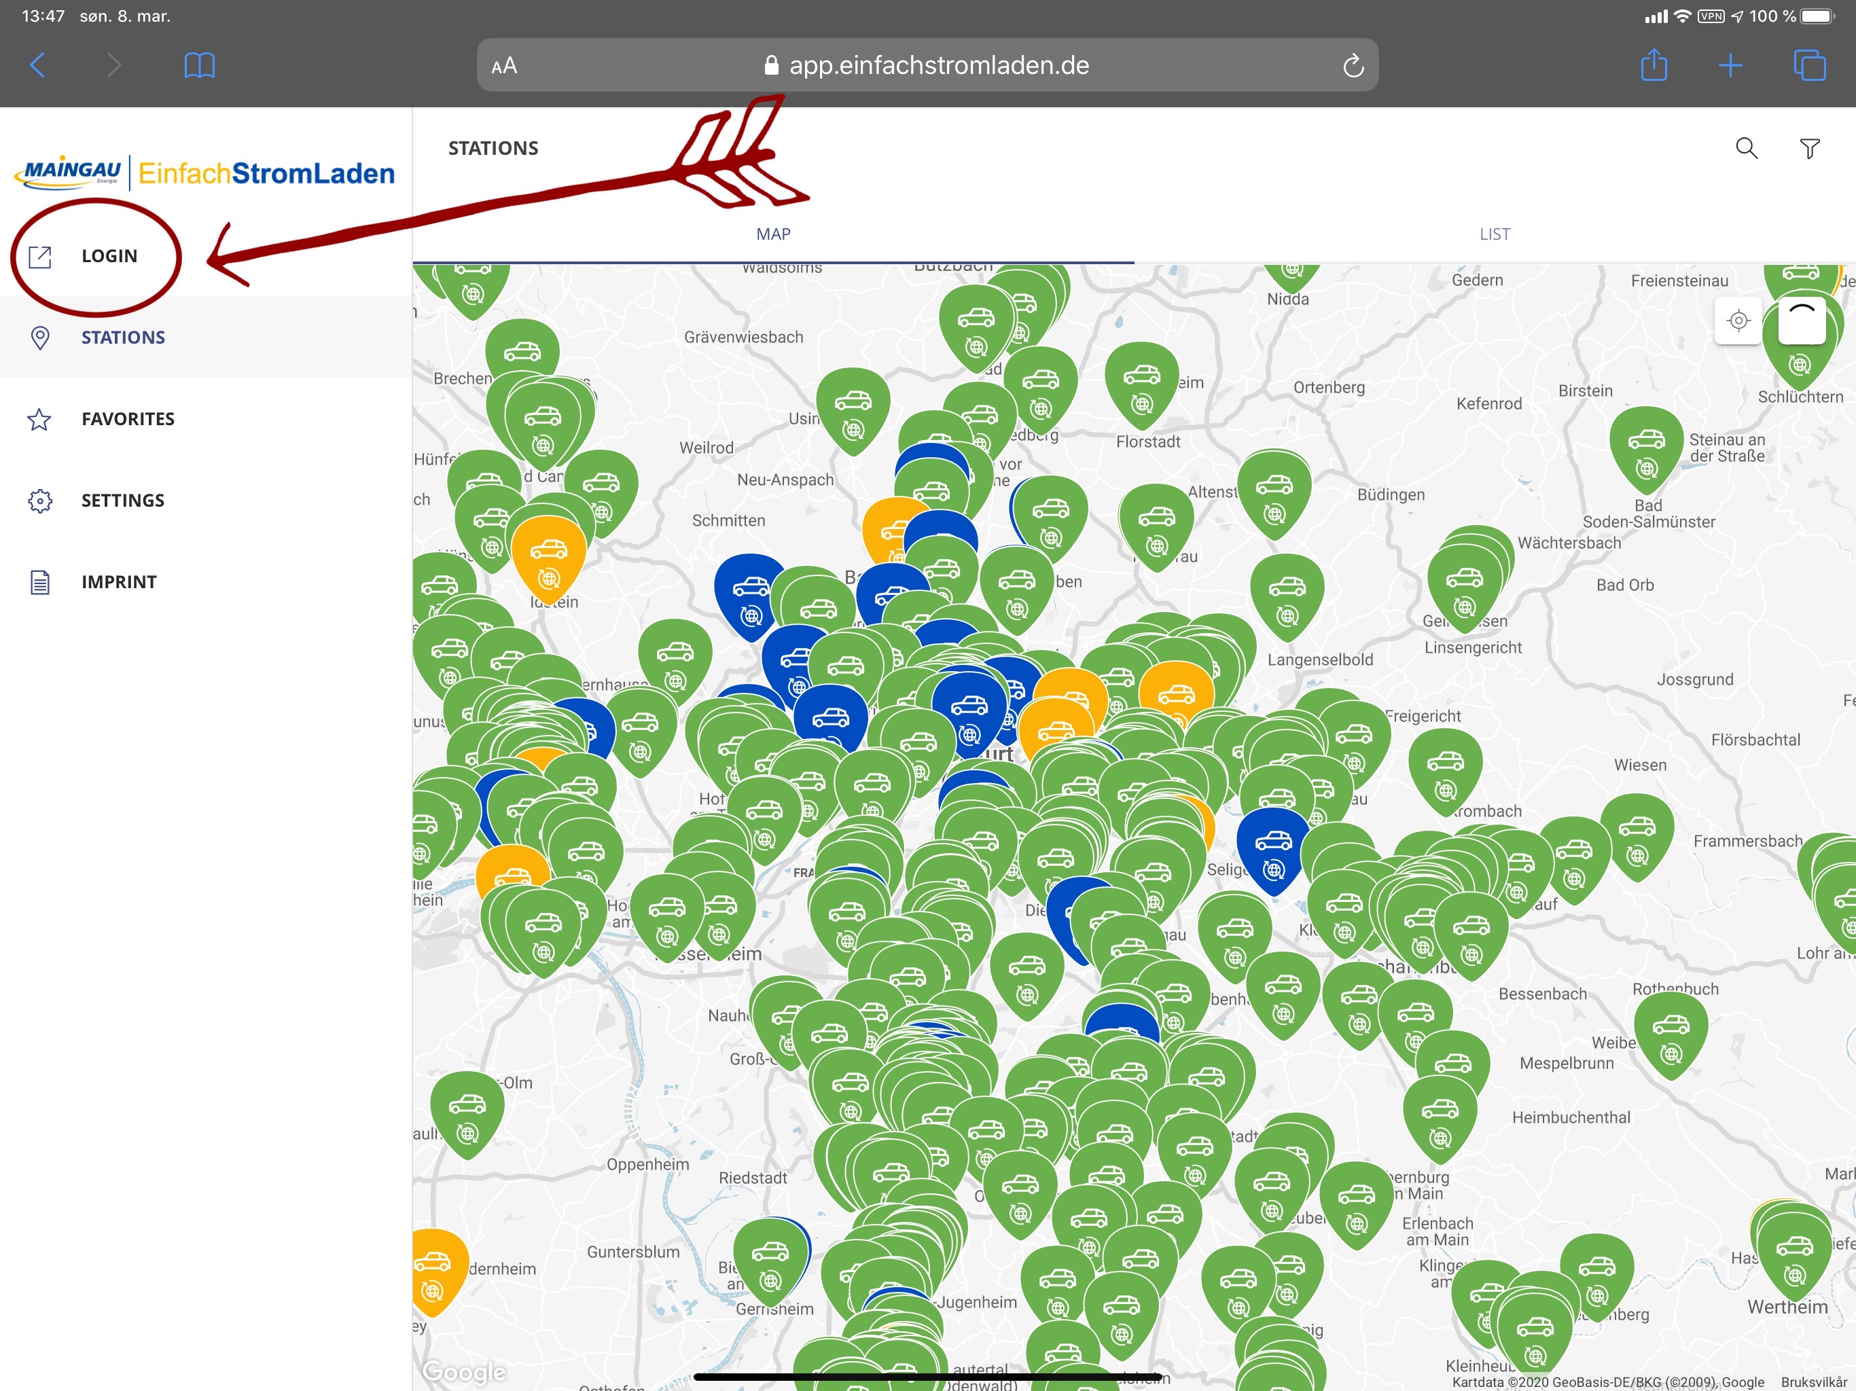The height and width of the screenshot is (1391, 1856).
Task: Tap the new tab plus icon
Action: click(1730, 65)
